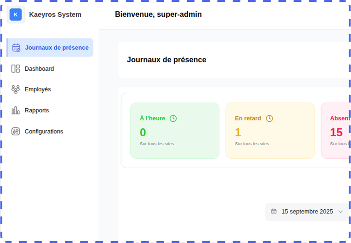This screenshot has width=351, height=243.
Task: Select the green À l'heure summary card
Action: (174, 131)
